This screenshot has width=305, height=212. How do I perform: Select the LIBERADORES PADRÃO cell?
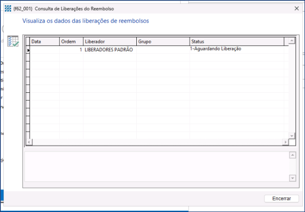[109, 49]
